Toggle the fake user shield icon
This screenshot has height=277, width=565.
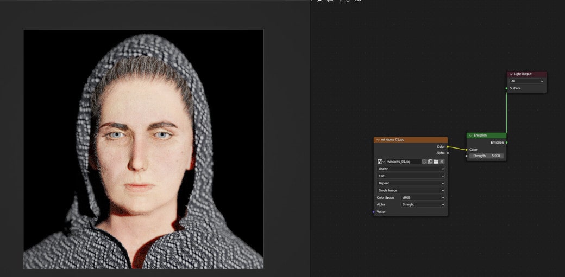(x=424, y=162)
